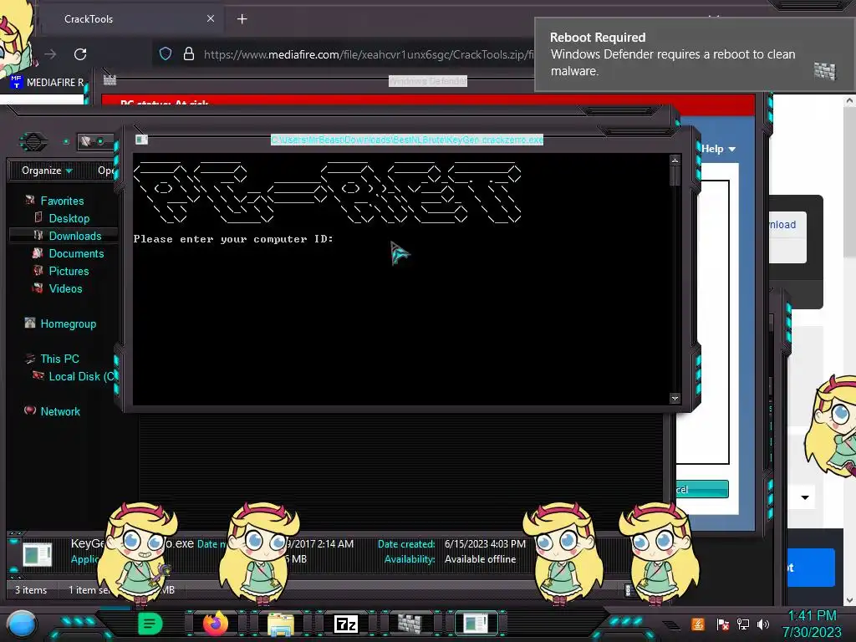Viewport: 856px width, 642px height.
Task: Click the KeyGen_crackzerro.exe console title text
Action: coord(407,140)
